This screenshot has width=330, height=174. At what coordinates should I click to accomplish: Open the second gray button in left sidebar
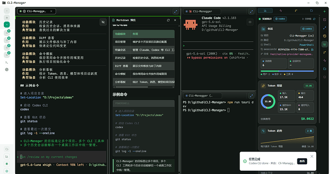pos(7,18)
